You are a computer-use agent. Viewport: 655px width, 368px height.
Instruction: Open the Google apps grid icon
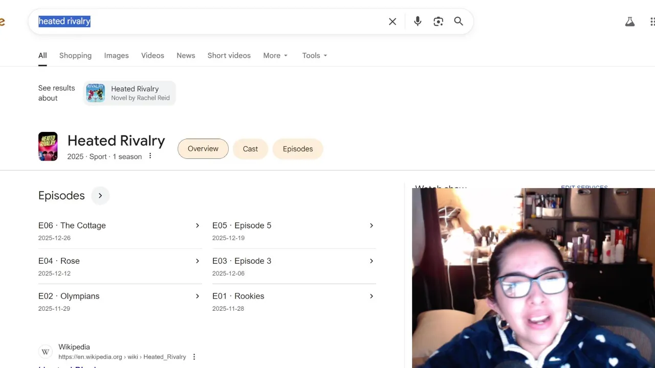click(652, 21)
